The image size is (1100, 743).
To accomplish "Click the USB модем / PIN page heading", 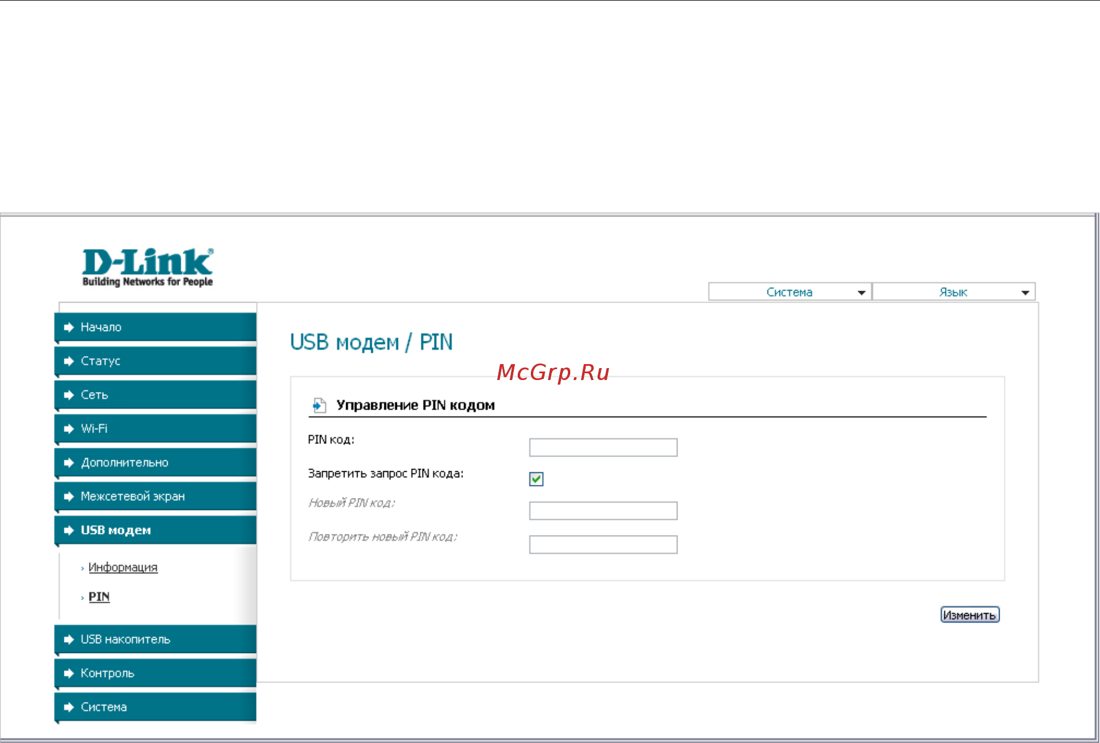I will [x=371, y=342].
